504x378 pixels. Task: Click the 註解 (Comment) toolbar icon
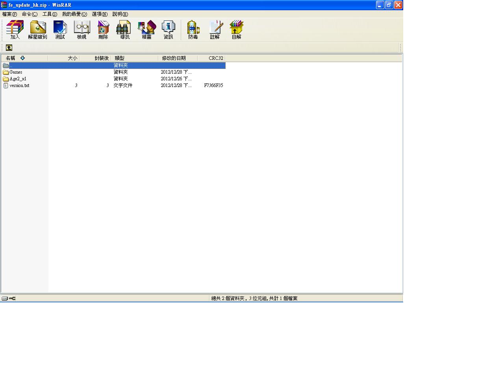(215, 30)
